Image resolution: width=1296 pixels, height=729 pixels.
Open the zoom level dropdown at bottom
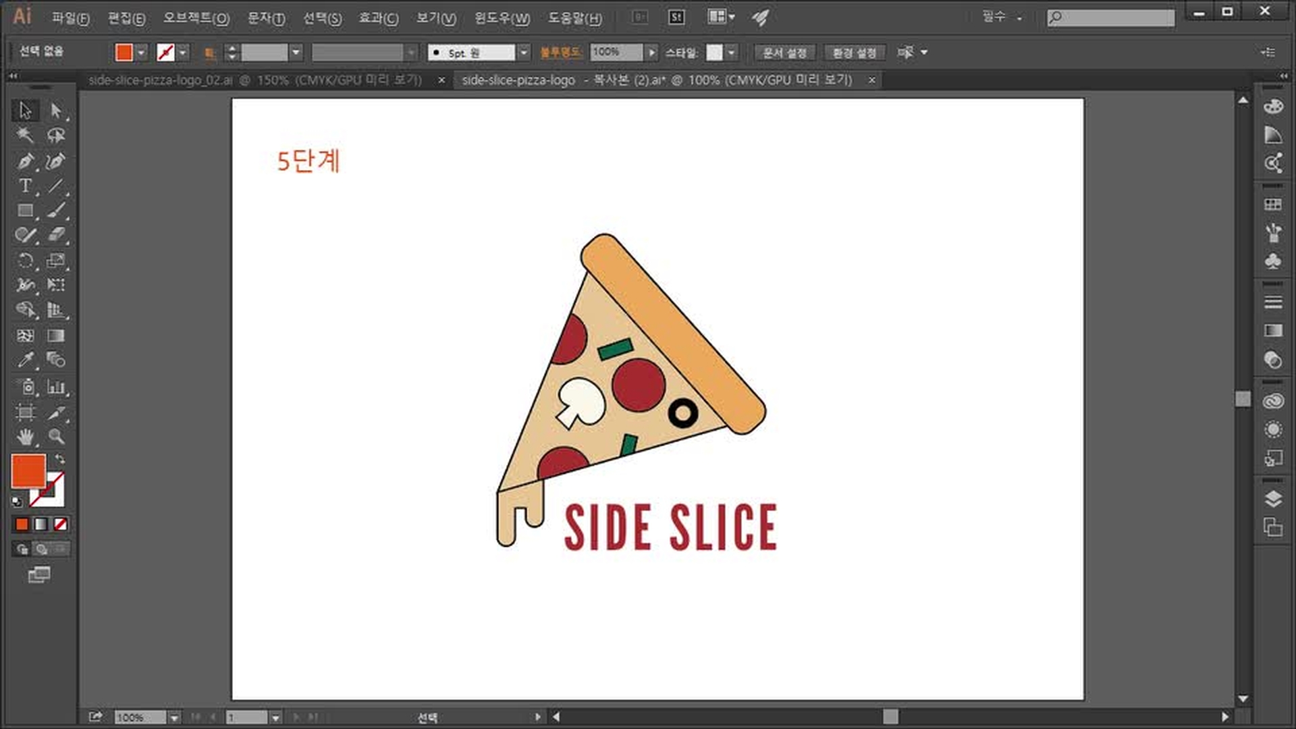(174, 718)
